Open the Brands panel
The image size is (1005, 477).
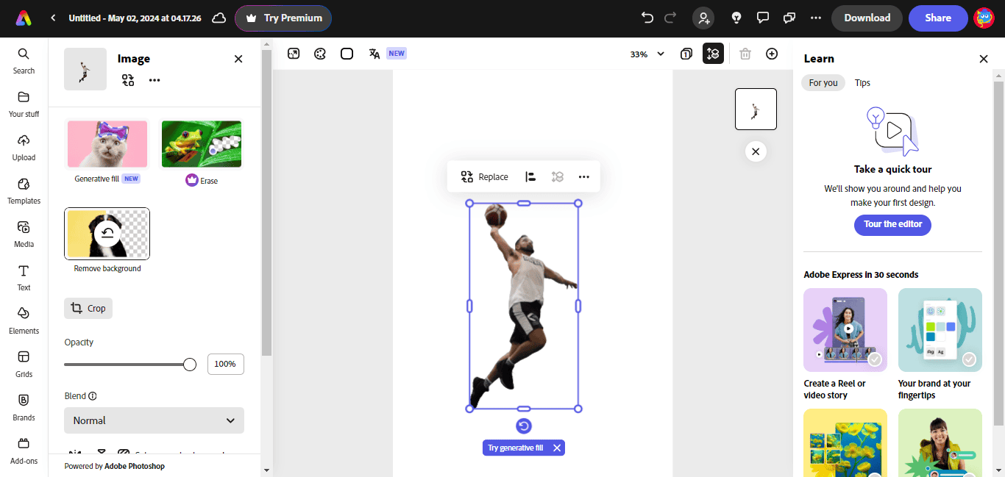pos(24,408)
